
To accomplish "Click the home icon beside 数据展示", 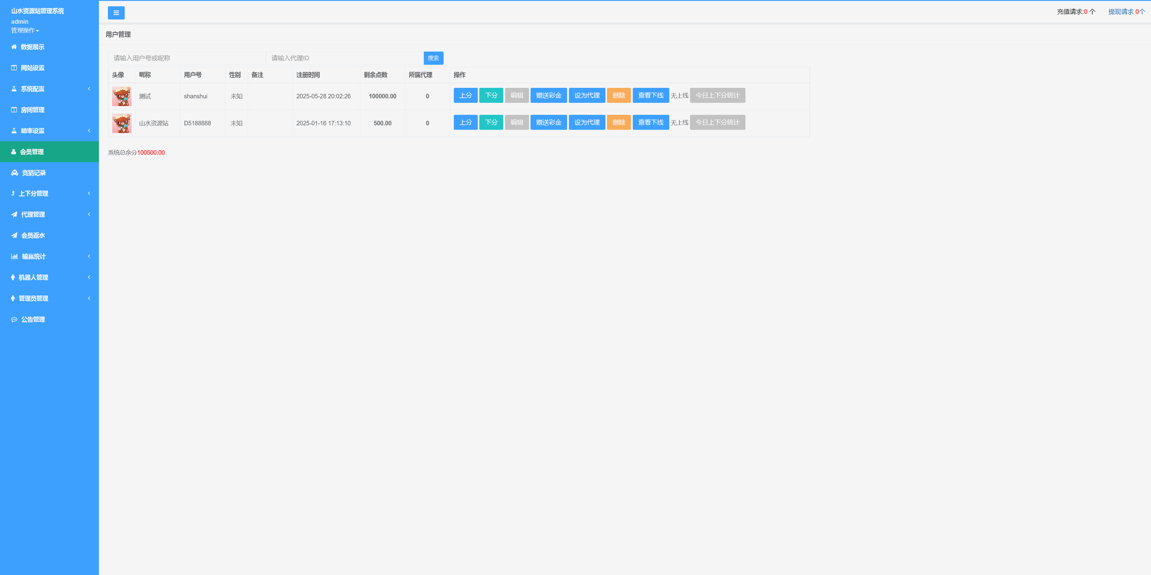I will click(x=14, y=47).
